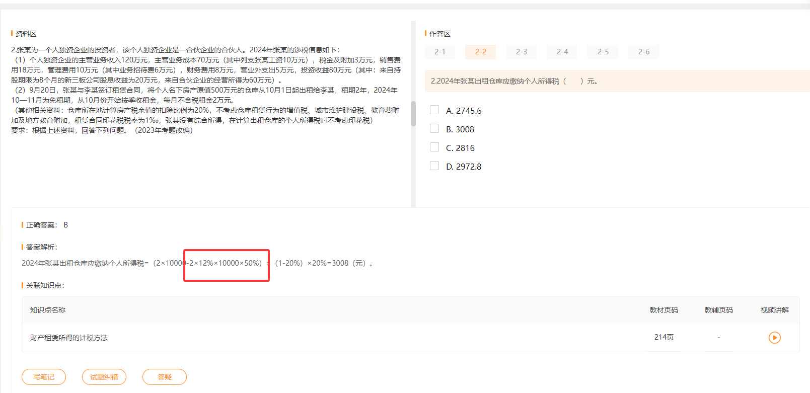The height and width of the screenshot is (393, 810).
Task: Click the textbook page 214页 cell
Action: click(x=664, y=337)
